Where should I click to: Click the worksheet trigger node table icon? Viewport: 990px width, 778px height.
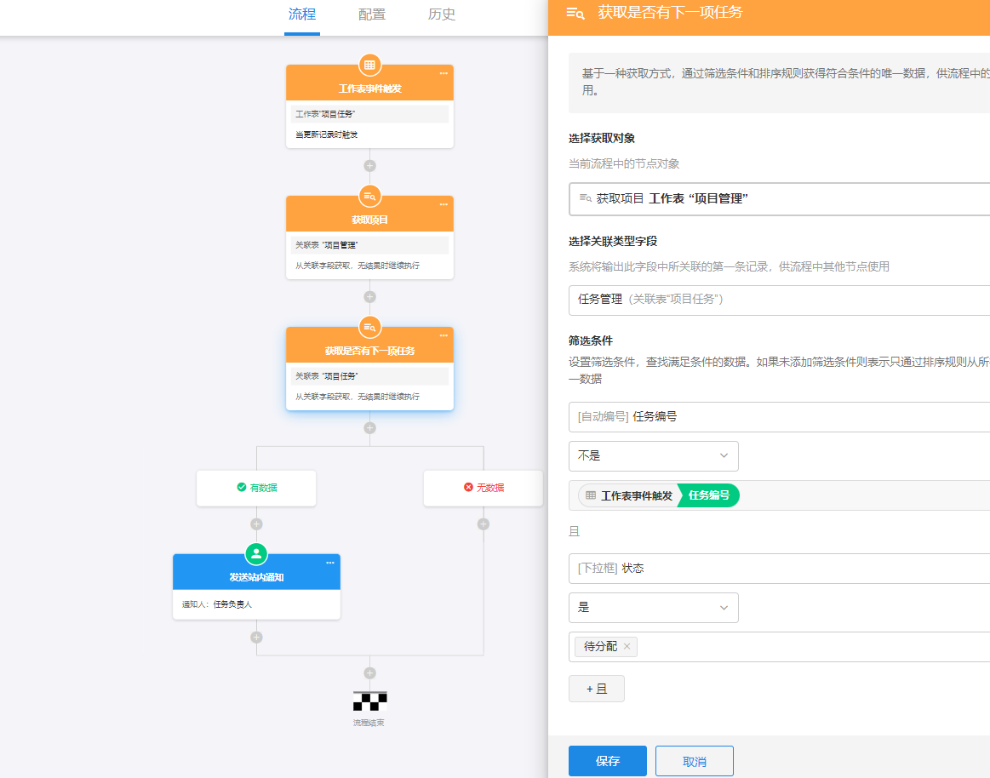point(369,65)
